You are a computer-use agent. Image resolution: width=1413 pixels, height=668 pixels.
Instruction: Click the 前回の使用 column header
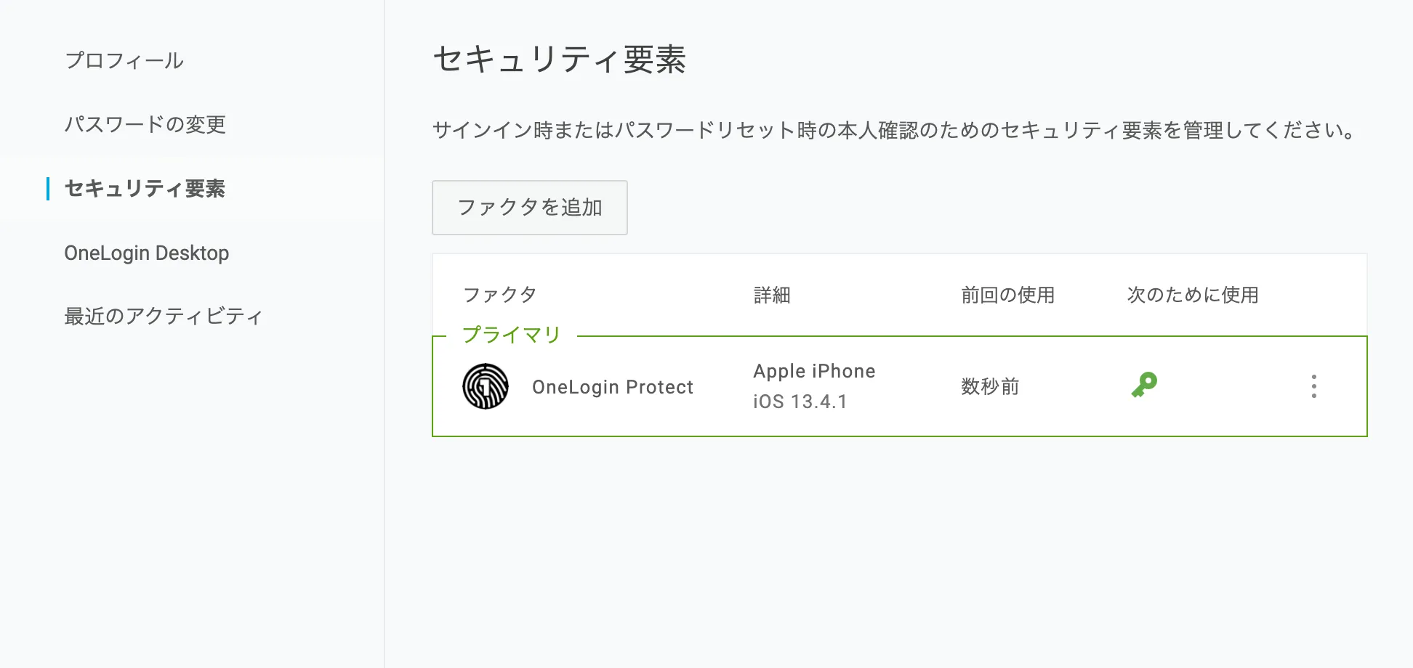[x=1007, y=295]
